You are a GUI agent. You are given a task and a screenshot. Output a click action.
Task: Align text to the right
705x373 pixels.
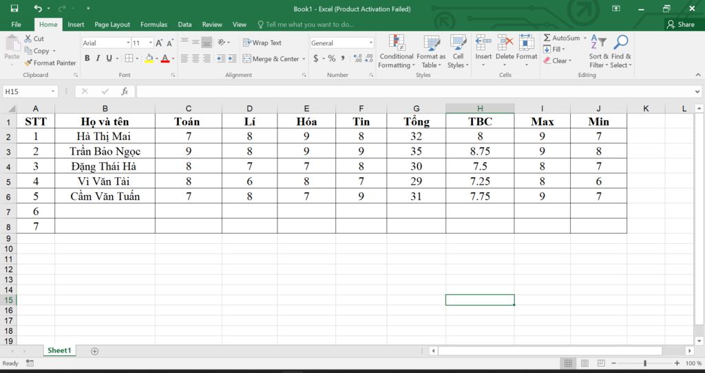click(207, 58)
